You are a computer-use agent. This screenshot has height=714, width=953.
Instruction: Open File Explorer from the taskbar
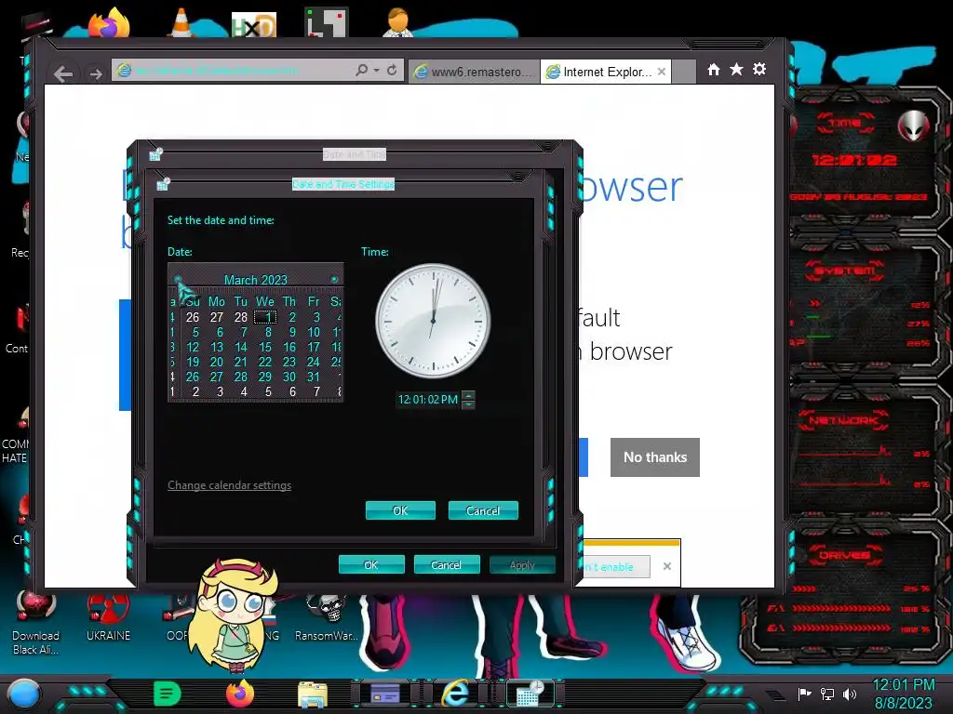click(313, 694)
